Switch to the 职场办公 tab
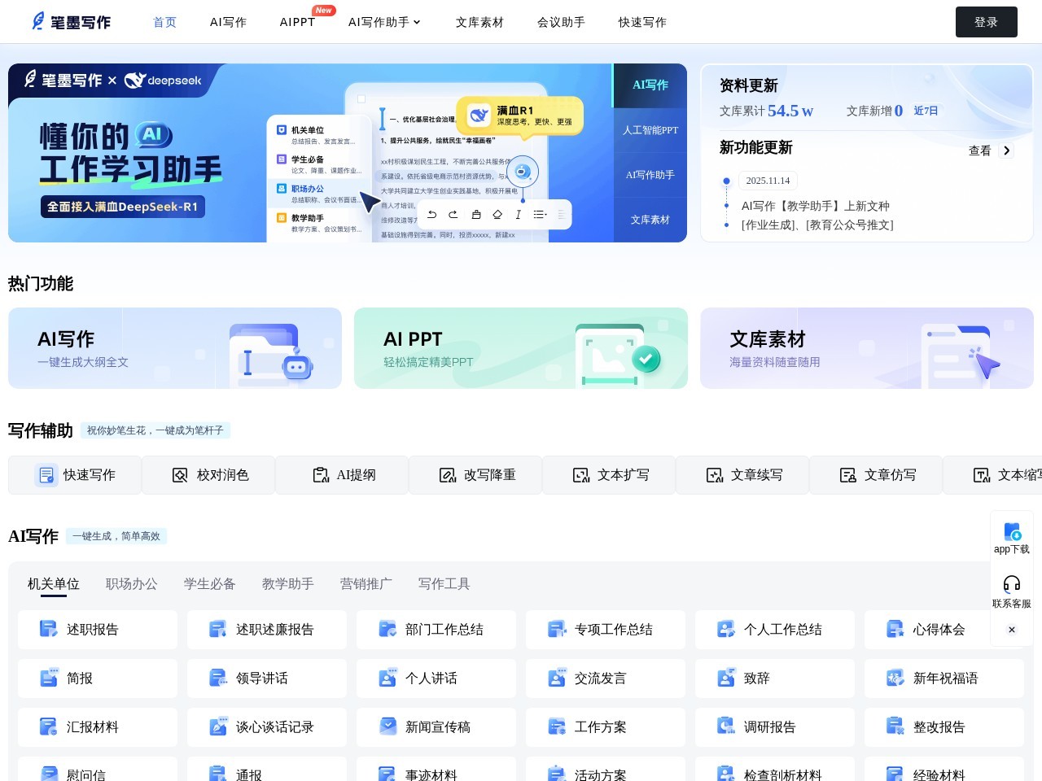Image resolution: width=1042 pixels, height=781 pixels. (x=132, y=584)
